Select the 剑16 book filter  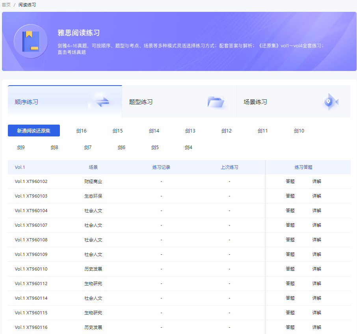pyautogui.click(x=81, y=131)
